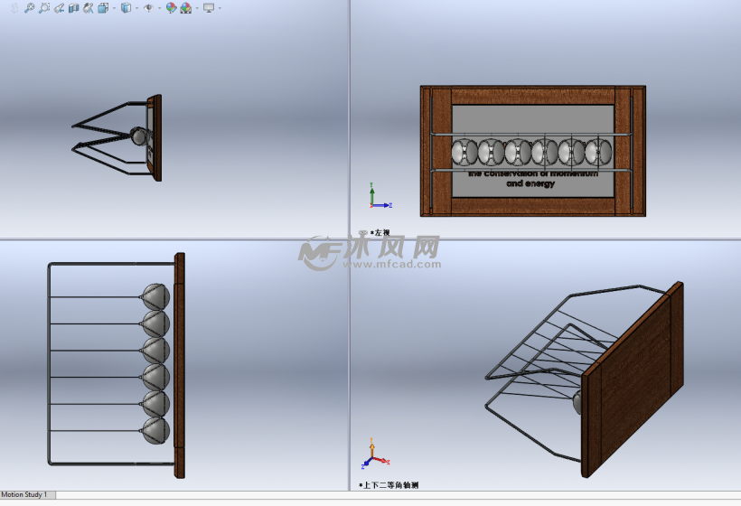Click the Apply Scene icon
Image resolution: width=741 pixels, height=506 pixels.
tap(185, 8)
